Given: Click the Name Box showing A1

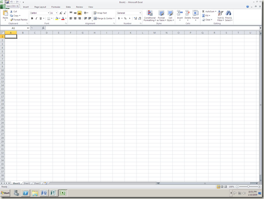Looking at the screenshot, I should click(14, 28).
